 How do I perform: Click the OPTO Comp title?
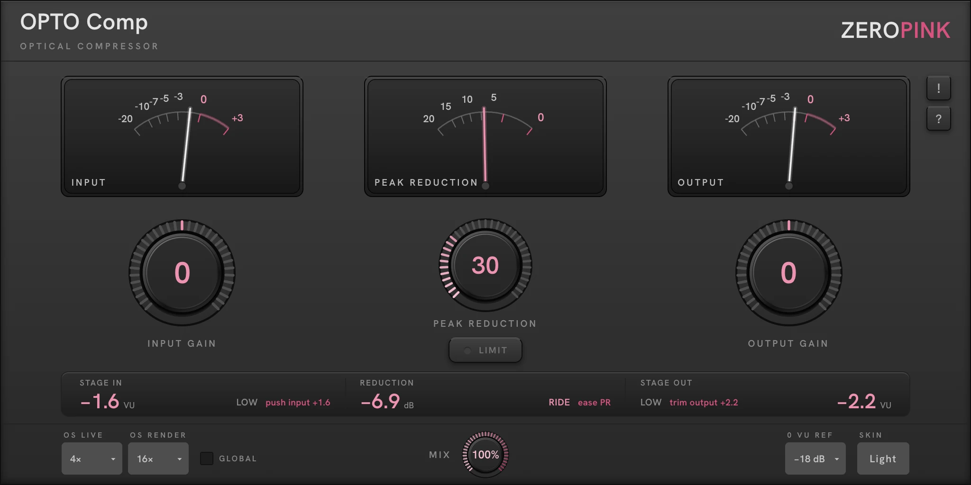click(84, 22)
